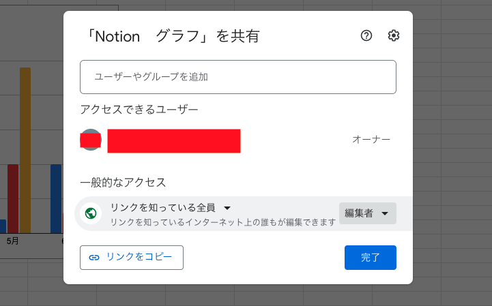
Task: Click the green globe access icon
Action: [x=91, y=213]
